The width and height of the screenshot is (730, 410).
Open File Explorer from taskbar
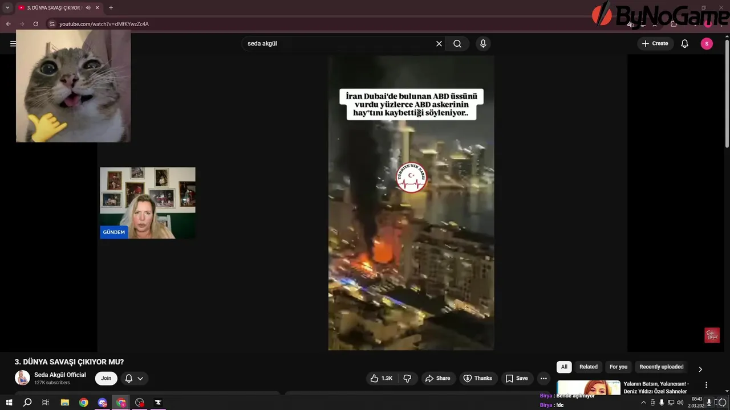pyautogui.click(x=65, y=403)
